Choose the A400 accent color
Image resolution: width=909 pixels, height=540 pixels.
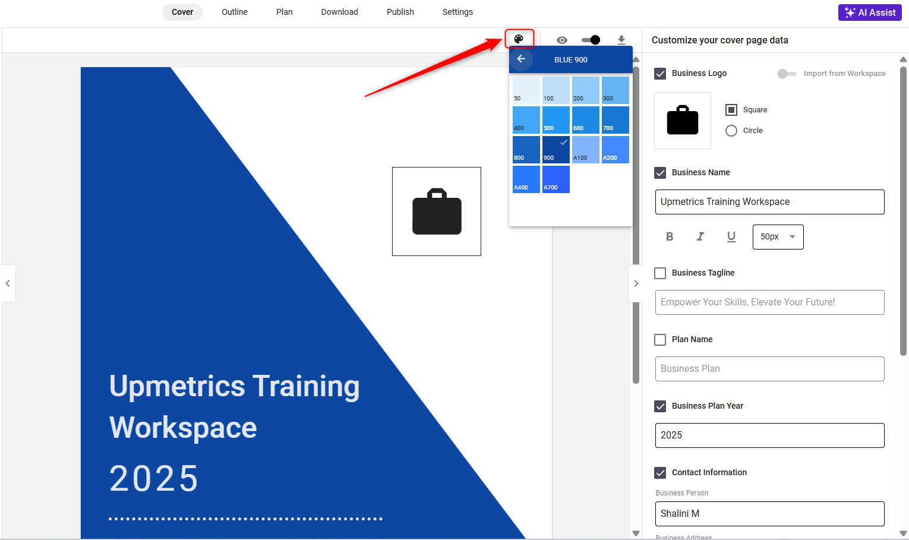[526, 179]
